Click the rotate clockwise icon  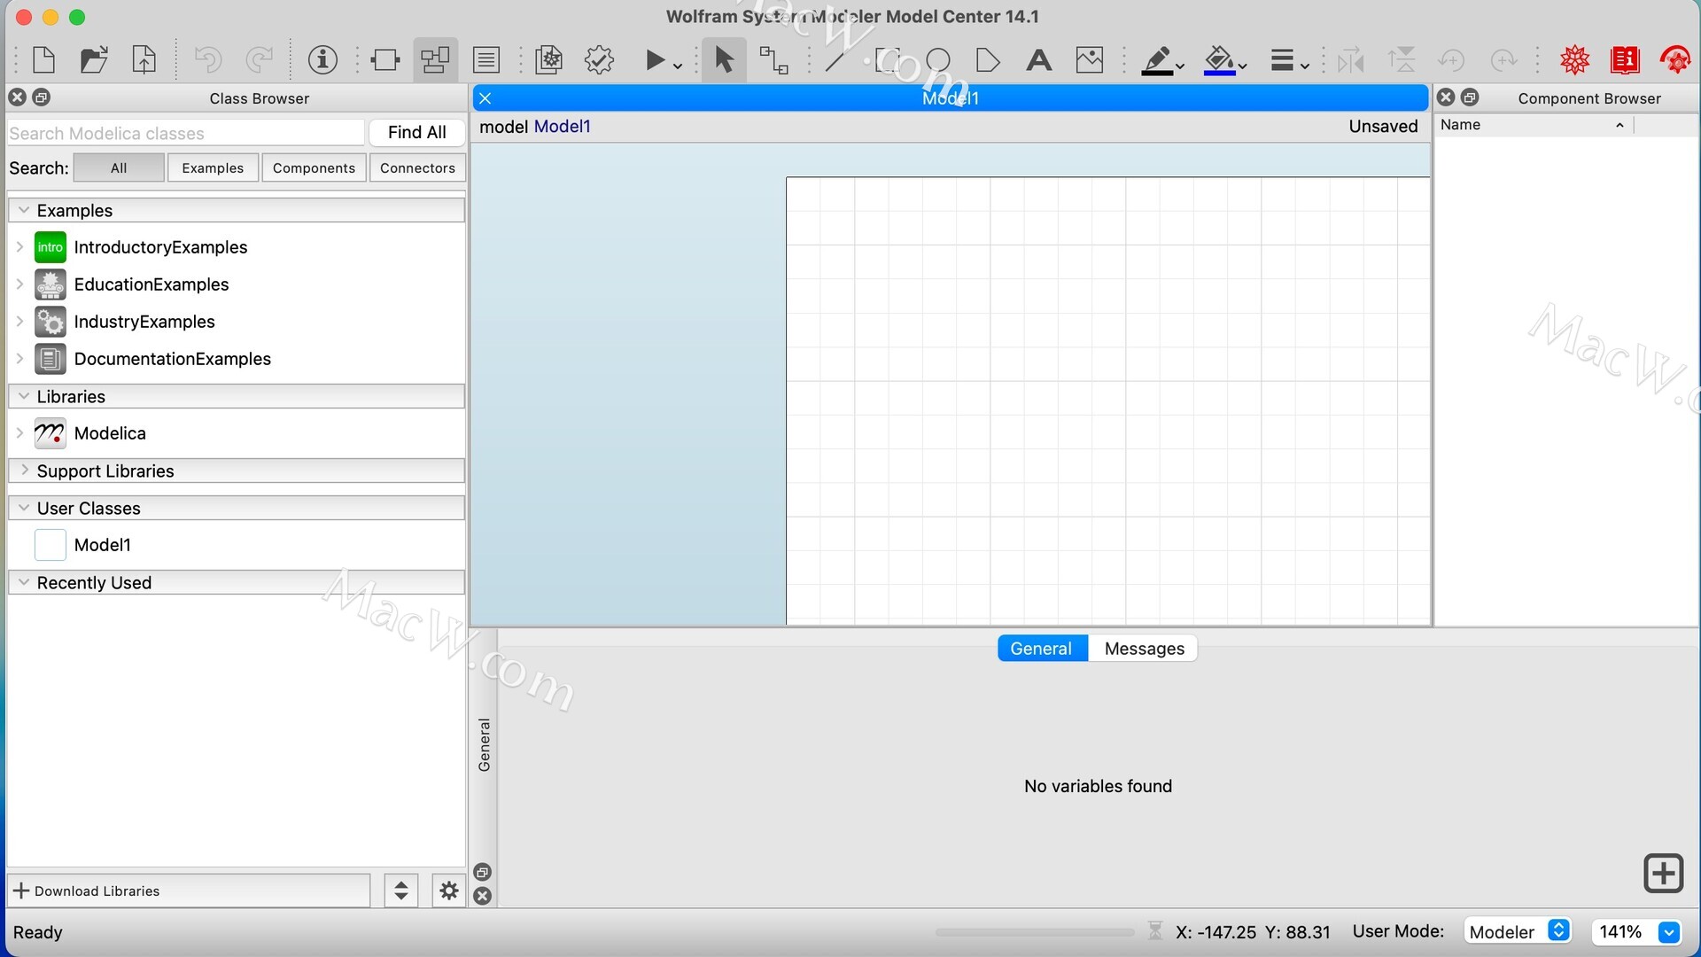tap(1503, 60)
